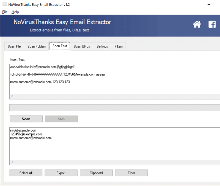
Task: Click the subtitle Extract emails from files, URLs, text
Action: coord(59,30)
